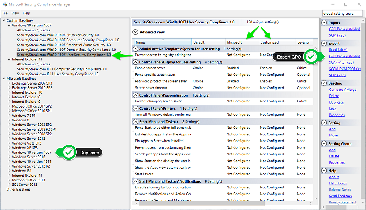366x210 pixels.
Task: Click the Global setting search field
Action: click(x=343, y=13)
